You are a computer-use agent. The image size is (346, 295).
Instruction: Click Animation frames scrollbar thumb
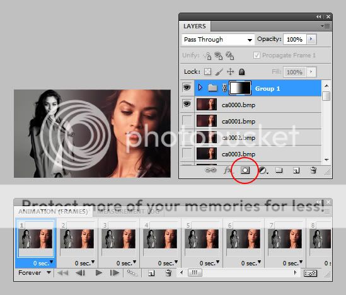(195, 273)
